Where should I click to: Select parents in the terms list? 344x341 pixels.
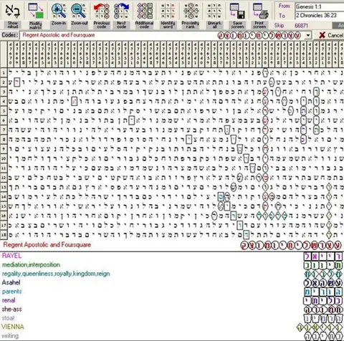(11, 292)
